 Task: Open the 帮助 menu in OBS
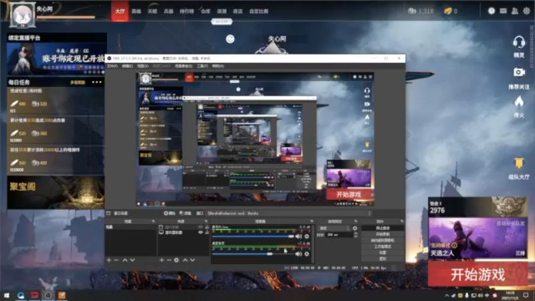[218, 66]
